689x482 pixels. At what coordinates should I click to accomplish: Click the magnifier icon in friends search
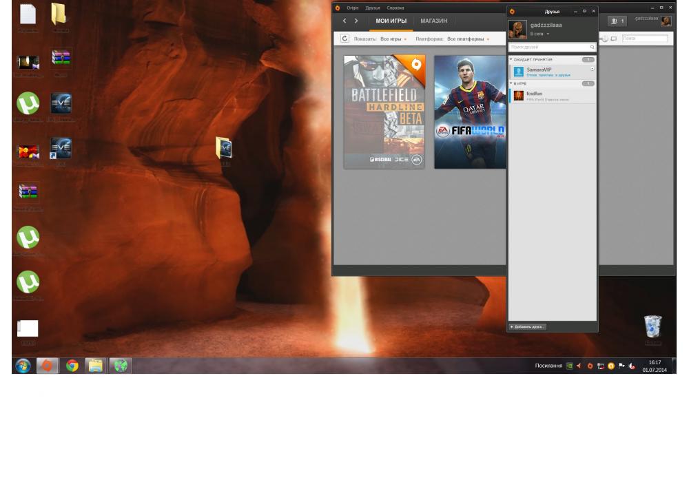(x=592, y=48)
